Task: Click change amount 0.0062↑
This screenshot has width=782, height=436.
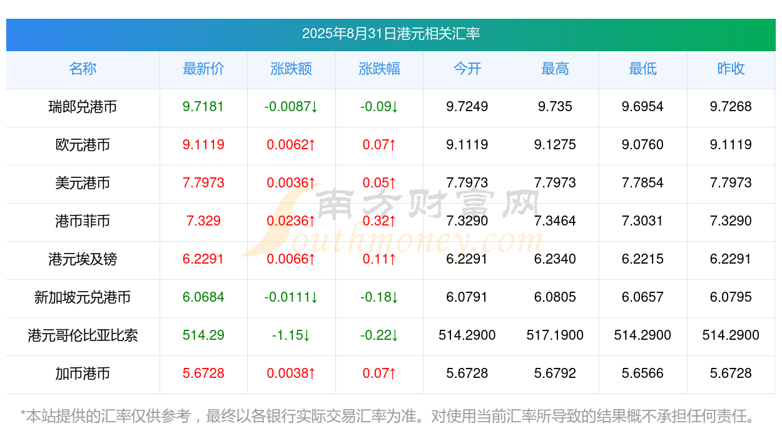Action: tap(291, 145)
